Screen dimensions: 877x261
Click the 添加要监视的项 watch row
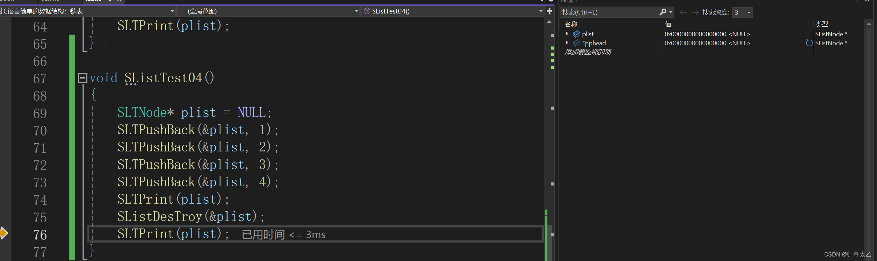click(x=612, y=52)
